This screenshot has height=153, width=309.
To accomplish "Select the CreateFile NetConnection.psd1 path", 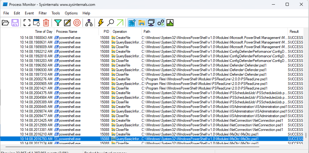I will pyautogui.click(x=212, y=120).
